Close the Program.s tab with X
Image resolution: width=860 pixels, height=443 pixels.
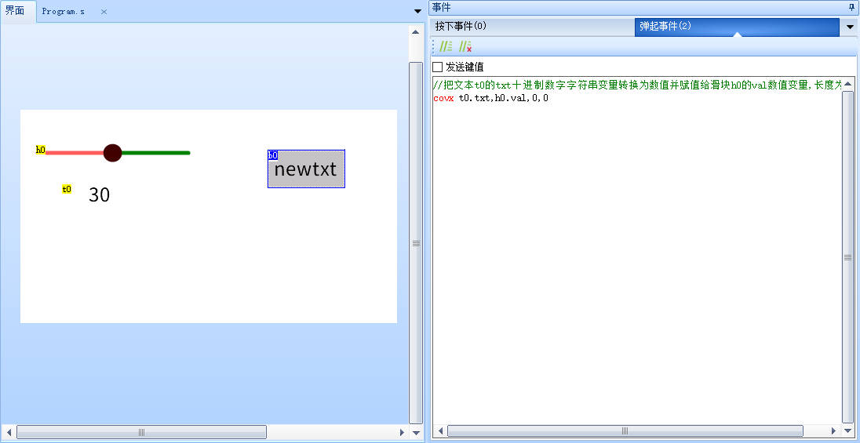104,12
